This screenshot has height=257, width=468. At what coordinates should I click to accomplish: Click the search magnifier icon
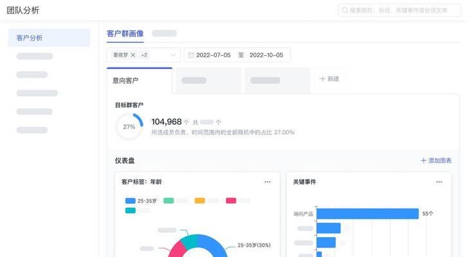pos(345,10)
